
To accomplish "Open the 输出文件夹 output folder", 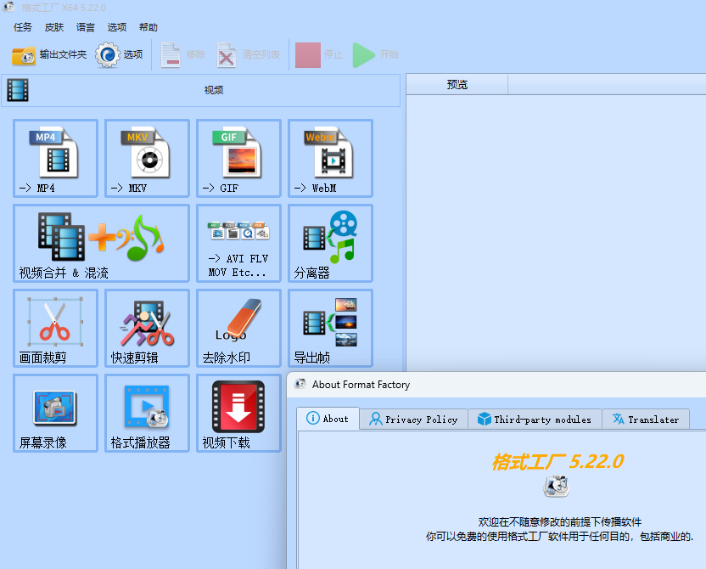I will [x=49, y=55].
